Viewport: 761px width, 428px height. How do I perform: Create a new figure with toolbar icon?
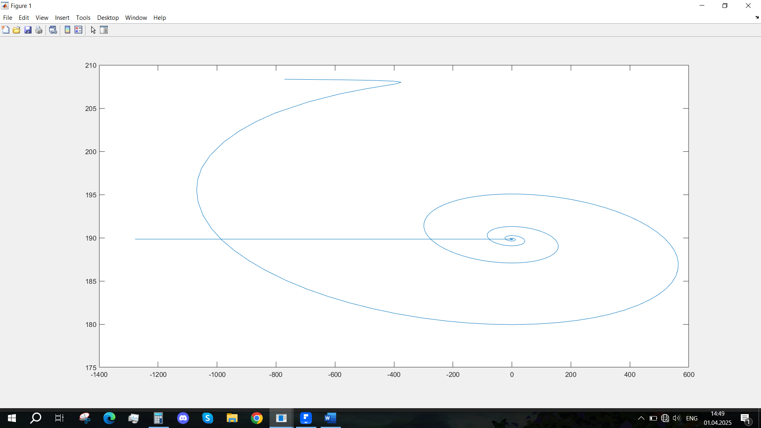click(x=6, y=30)
